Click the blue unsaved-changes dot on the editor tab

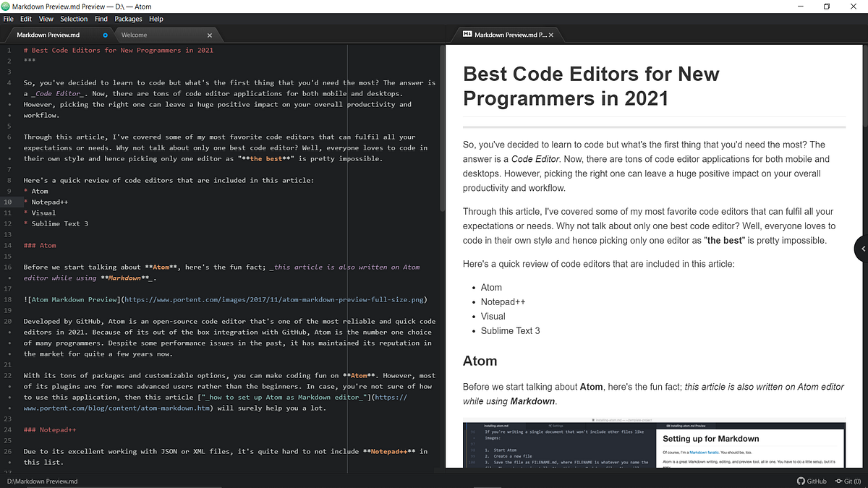105,34
